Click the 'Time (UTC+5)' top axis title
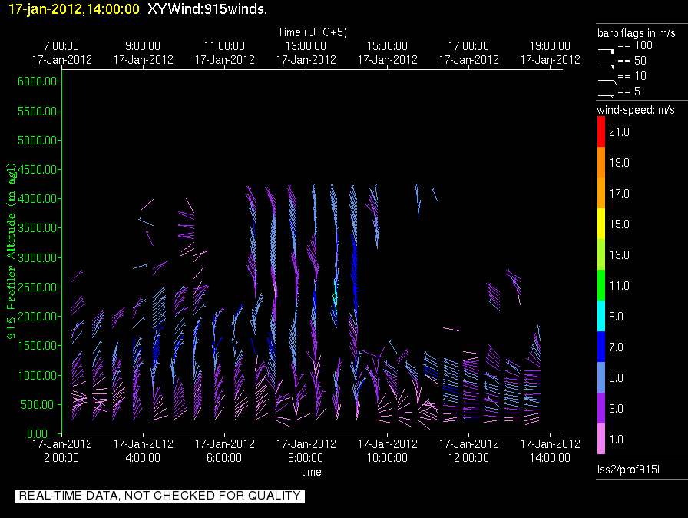The width and height of the screenshot is (688, 518). click(312, 32)
